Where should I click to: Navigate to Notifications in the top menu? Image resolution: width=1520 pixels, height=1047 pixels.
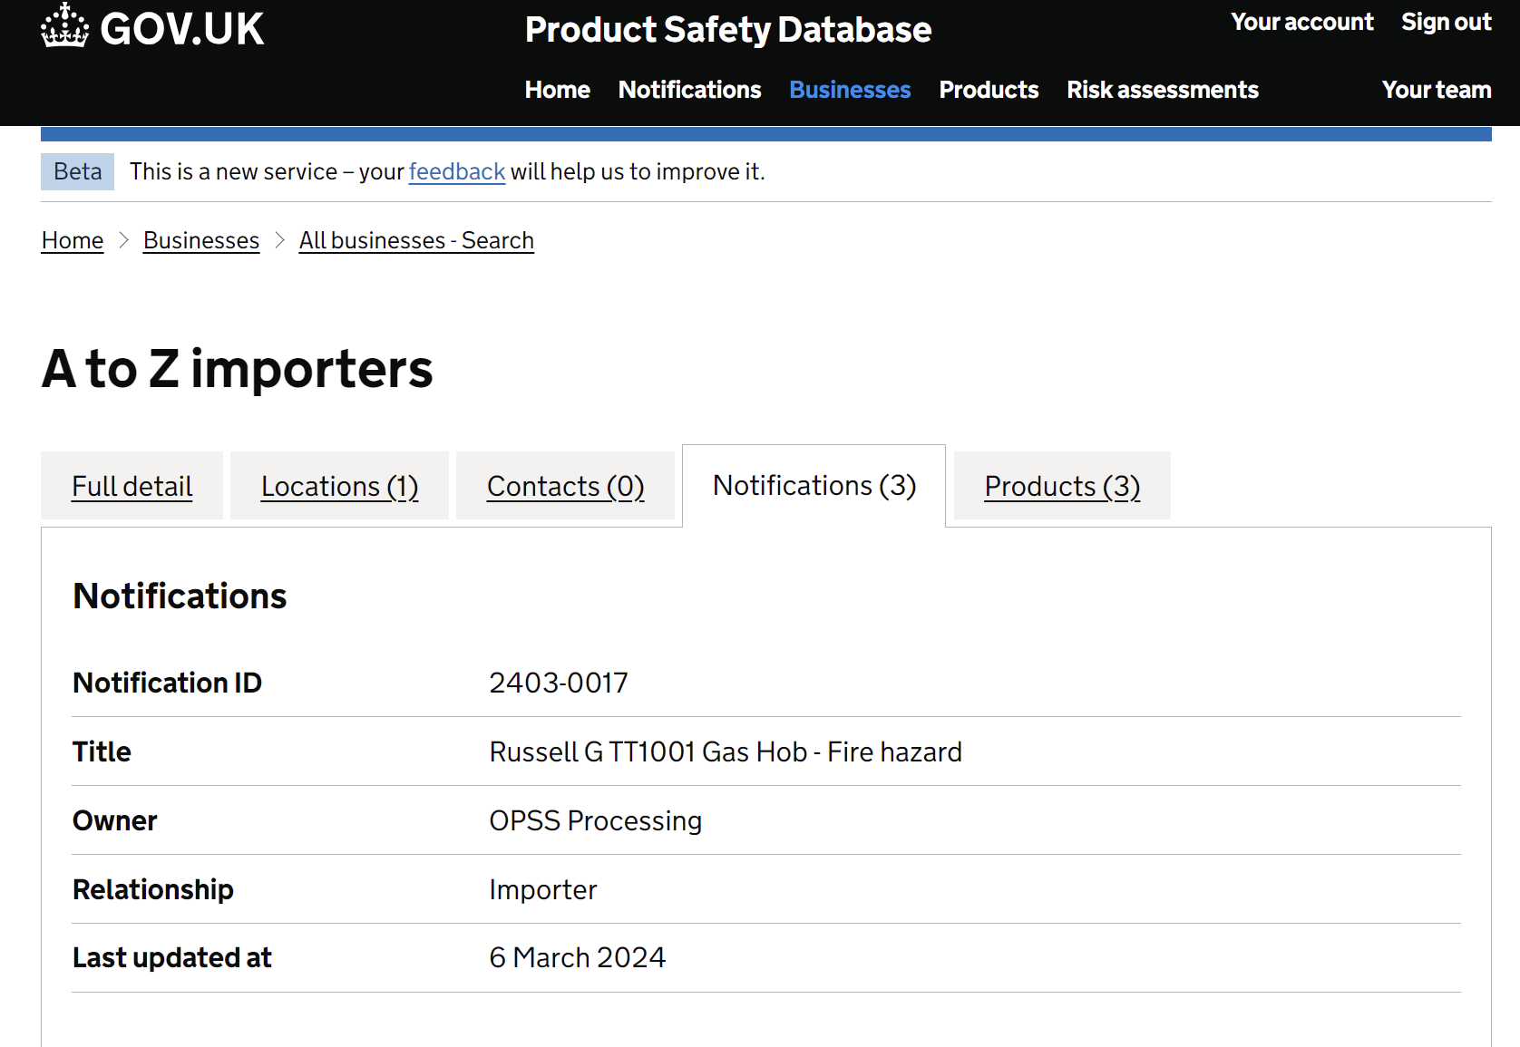click(689, 90)
